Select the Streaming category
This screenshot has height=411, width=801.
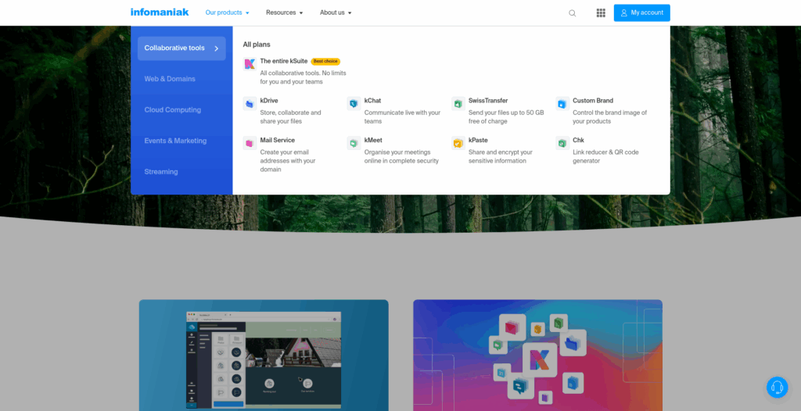pos(161,172)
